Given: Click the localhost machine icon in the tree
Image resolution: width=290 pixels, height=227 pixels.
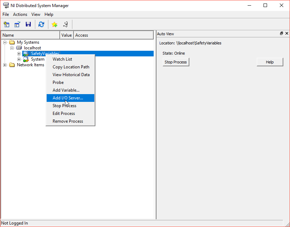Looking at the screenshot, I should point(19,48).
